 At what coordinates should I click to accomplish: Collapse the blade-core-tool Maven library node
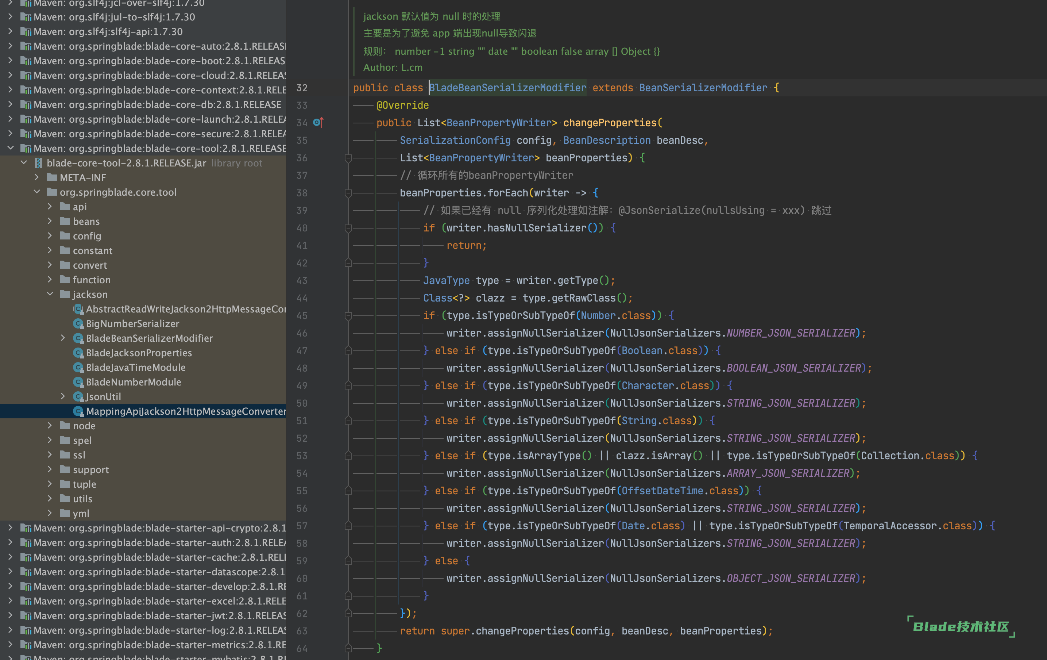[11, 148]
